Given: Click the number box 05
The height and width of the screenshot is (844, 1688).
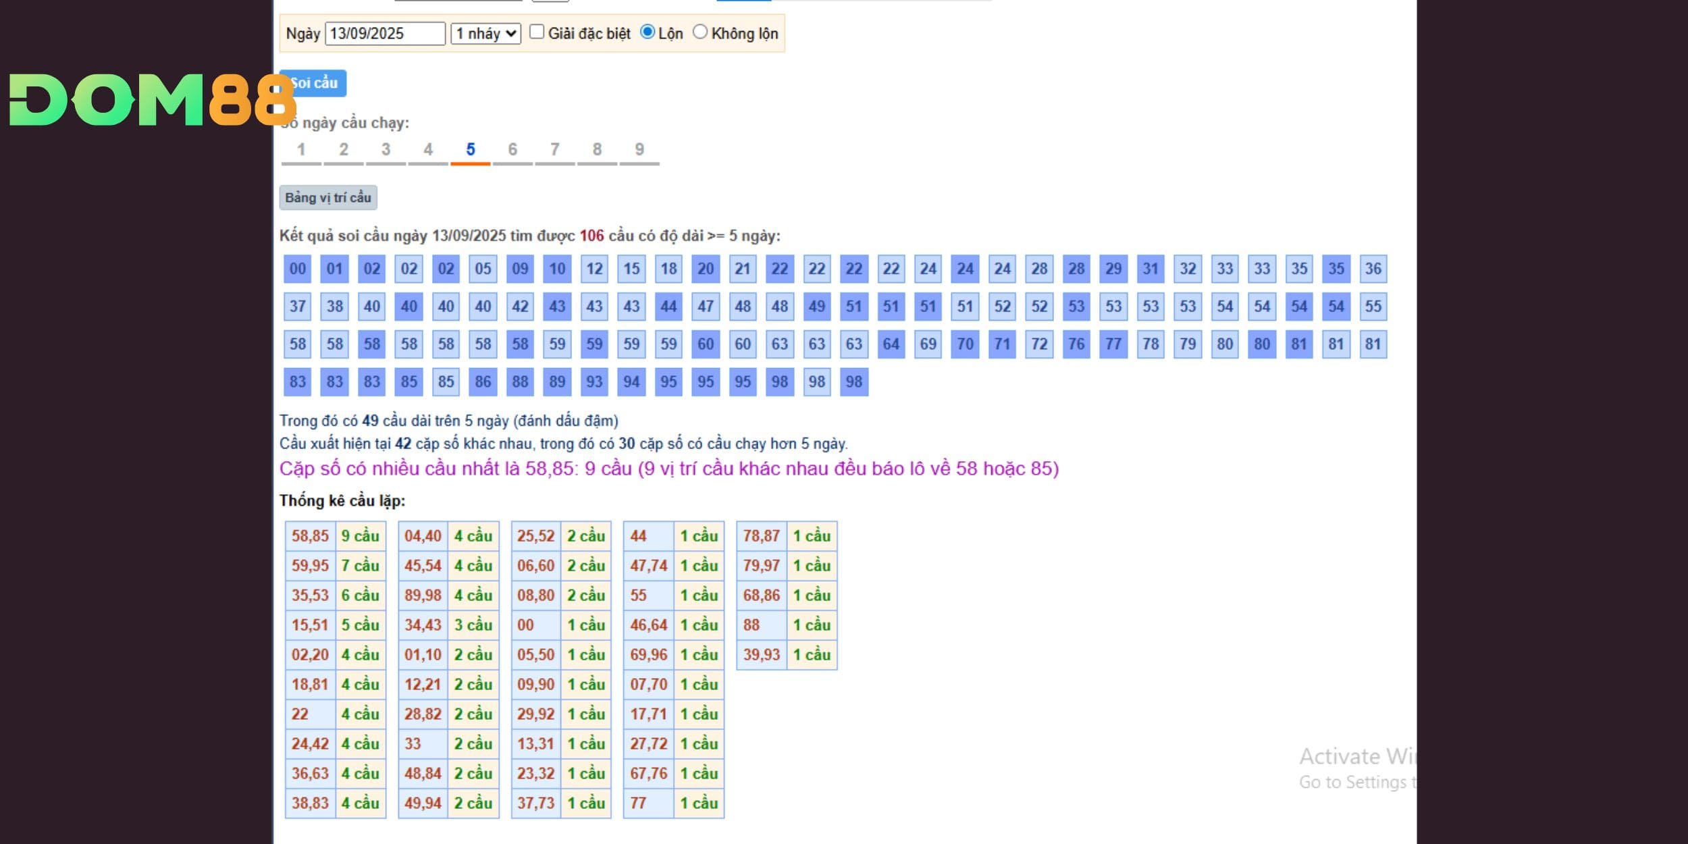Looking at the screenshot, I should 483,269.
